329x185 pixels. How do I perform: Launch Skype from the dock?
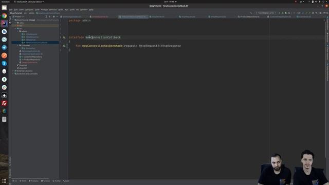point(4,63)
